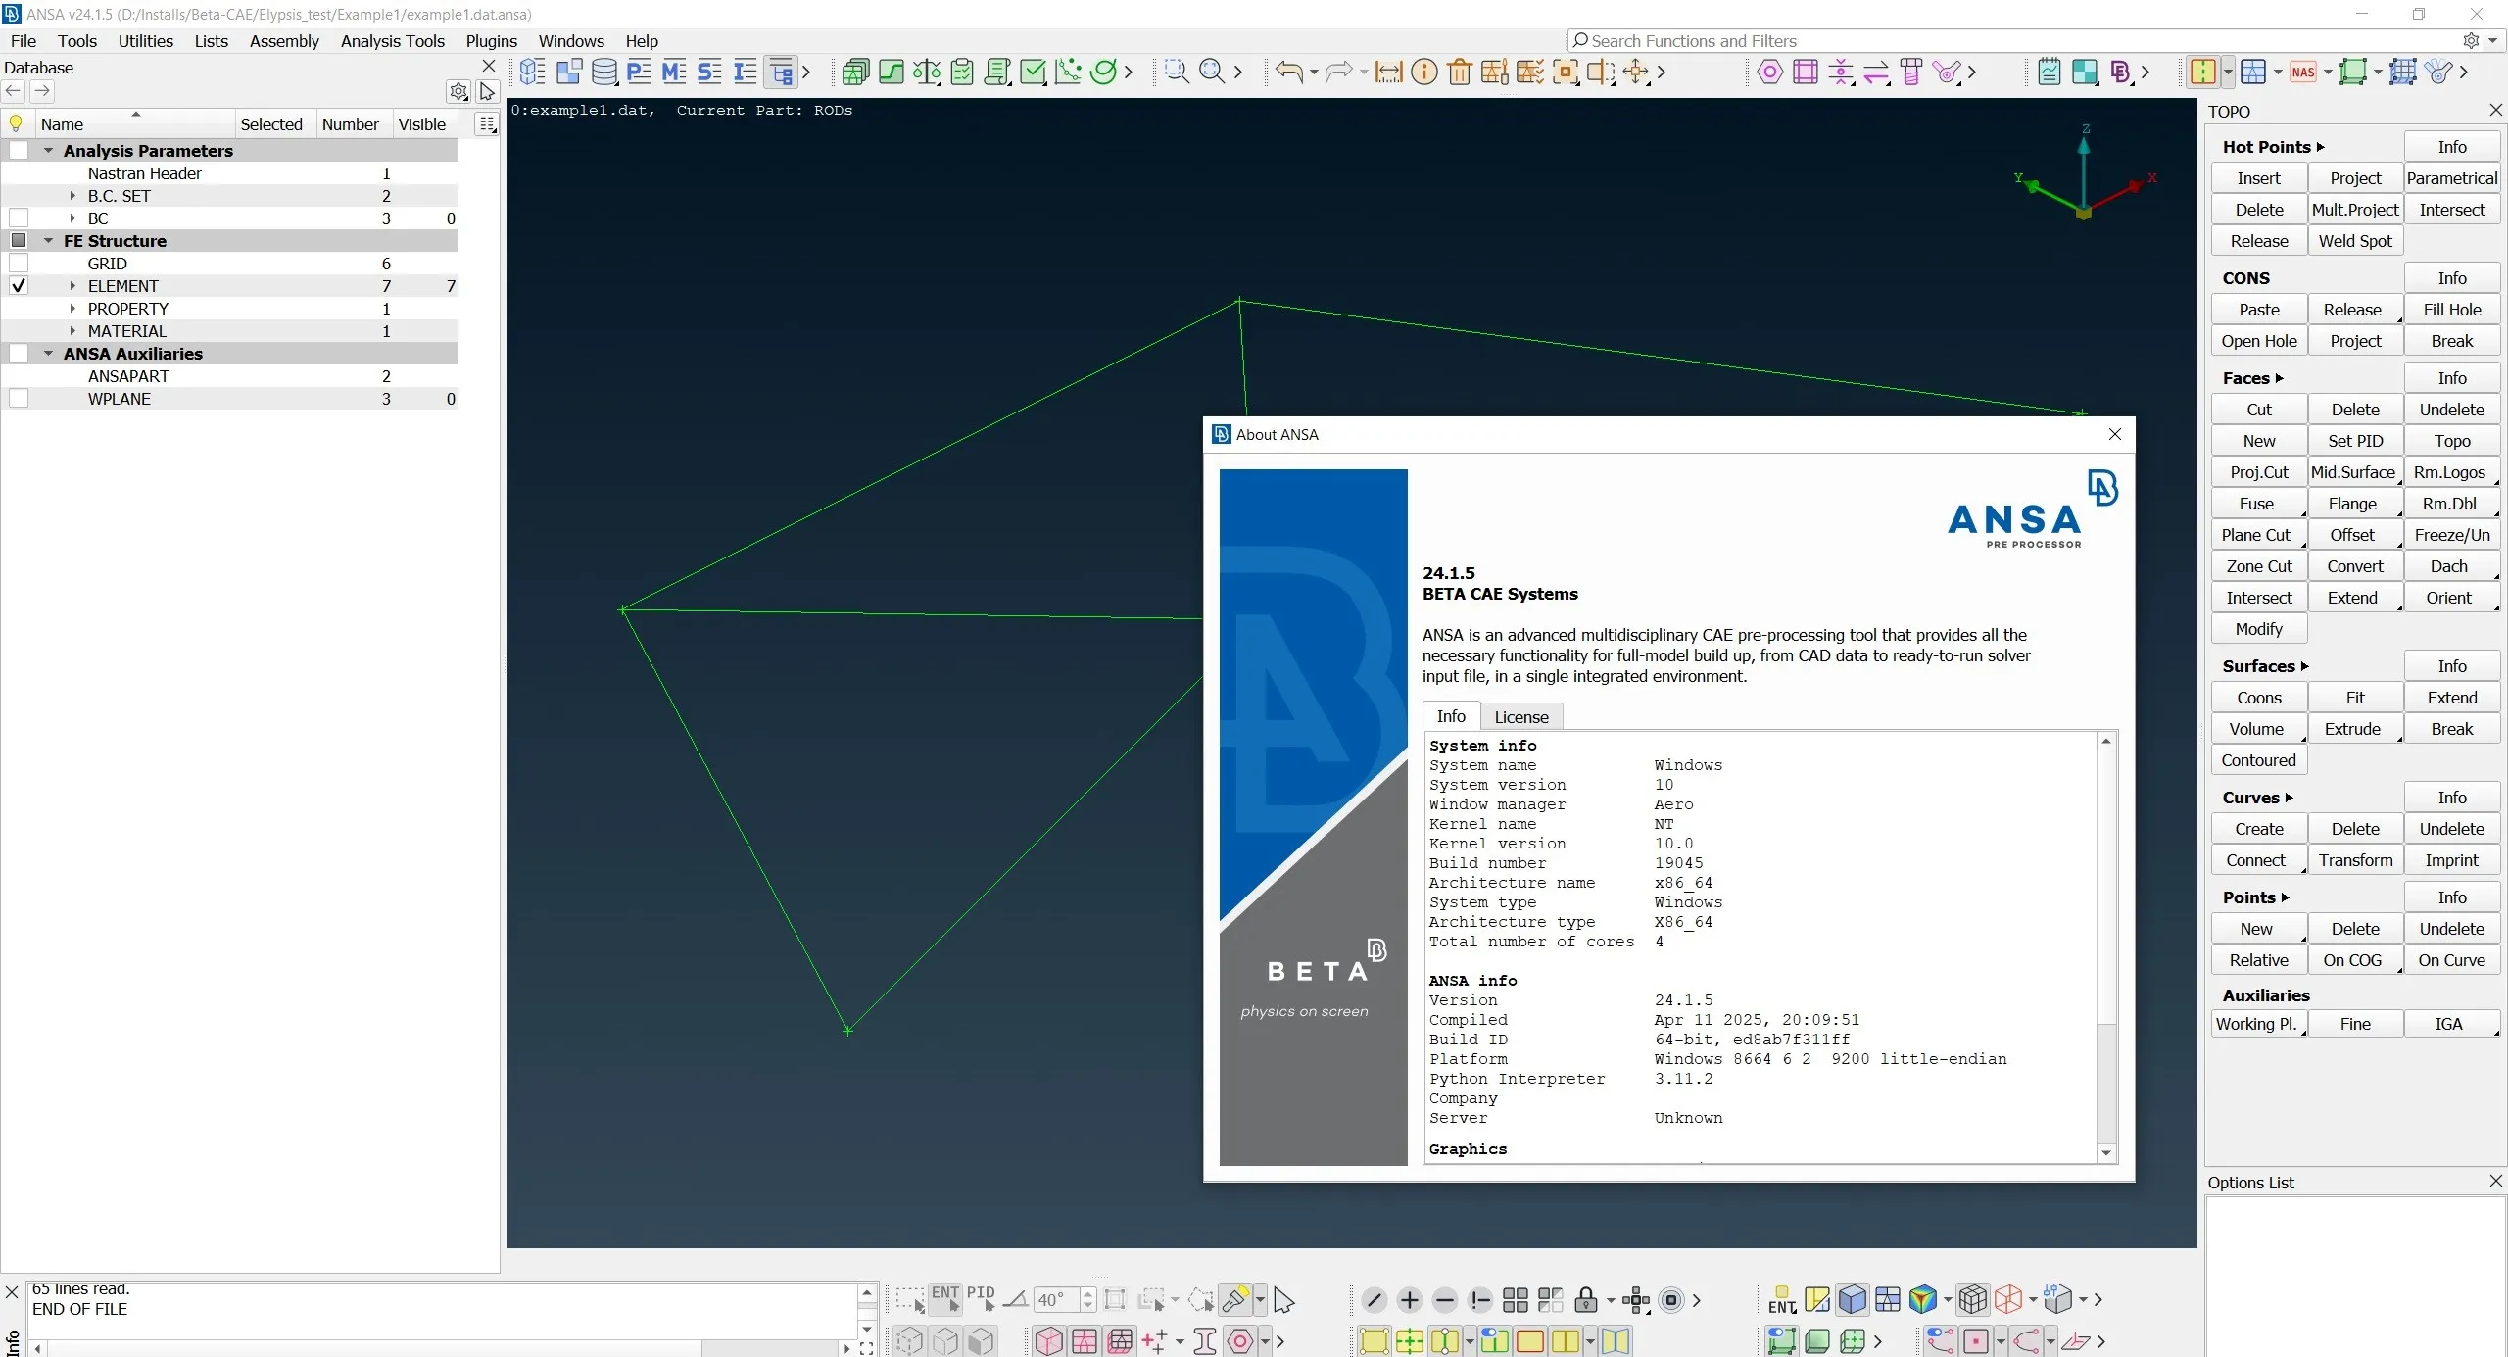Click the balance scale compare icon
This screenshot has height=1357, width=2508.
927,72
